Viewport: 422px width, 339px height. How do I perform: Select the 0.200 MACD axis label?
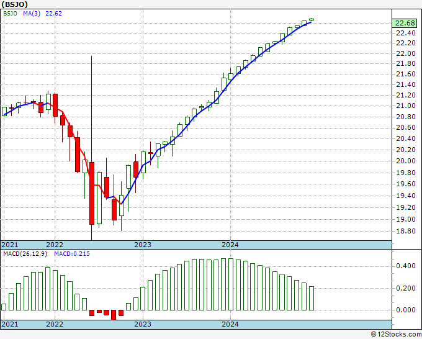(x=406, y=288)
